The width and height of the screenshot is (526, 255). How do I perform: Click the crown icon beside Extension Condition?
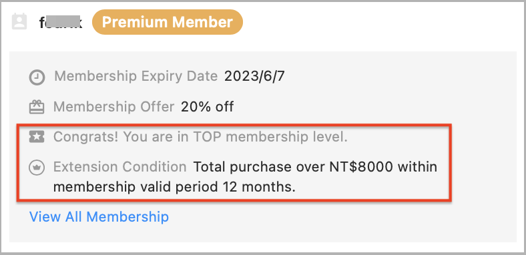(x=37, y=168)
